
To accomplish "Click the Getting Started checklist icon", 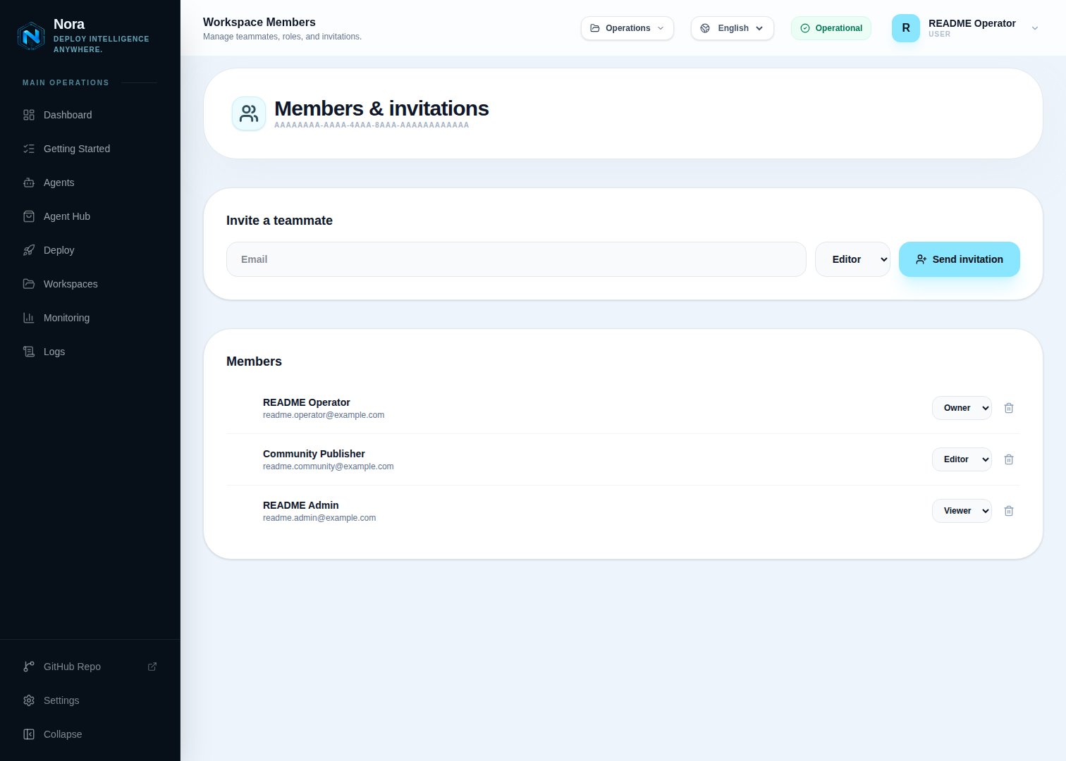I will tap(29, 149).
